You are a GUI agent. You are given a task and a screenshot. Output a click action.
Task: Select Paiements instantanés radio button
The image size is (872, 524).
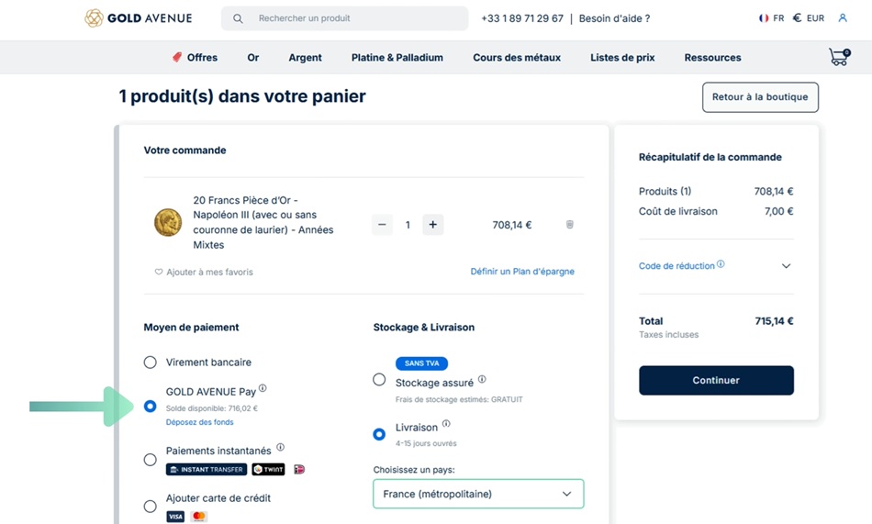151,460
